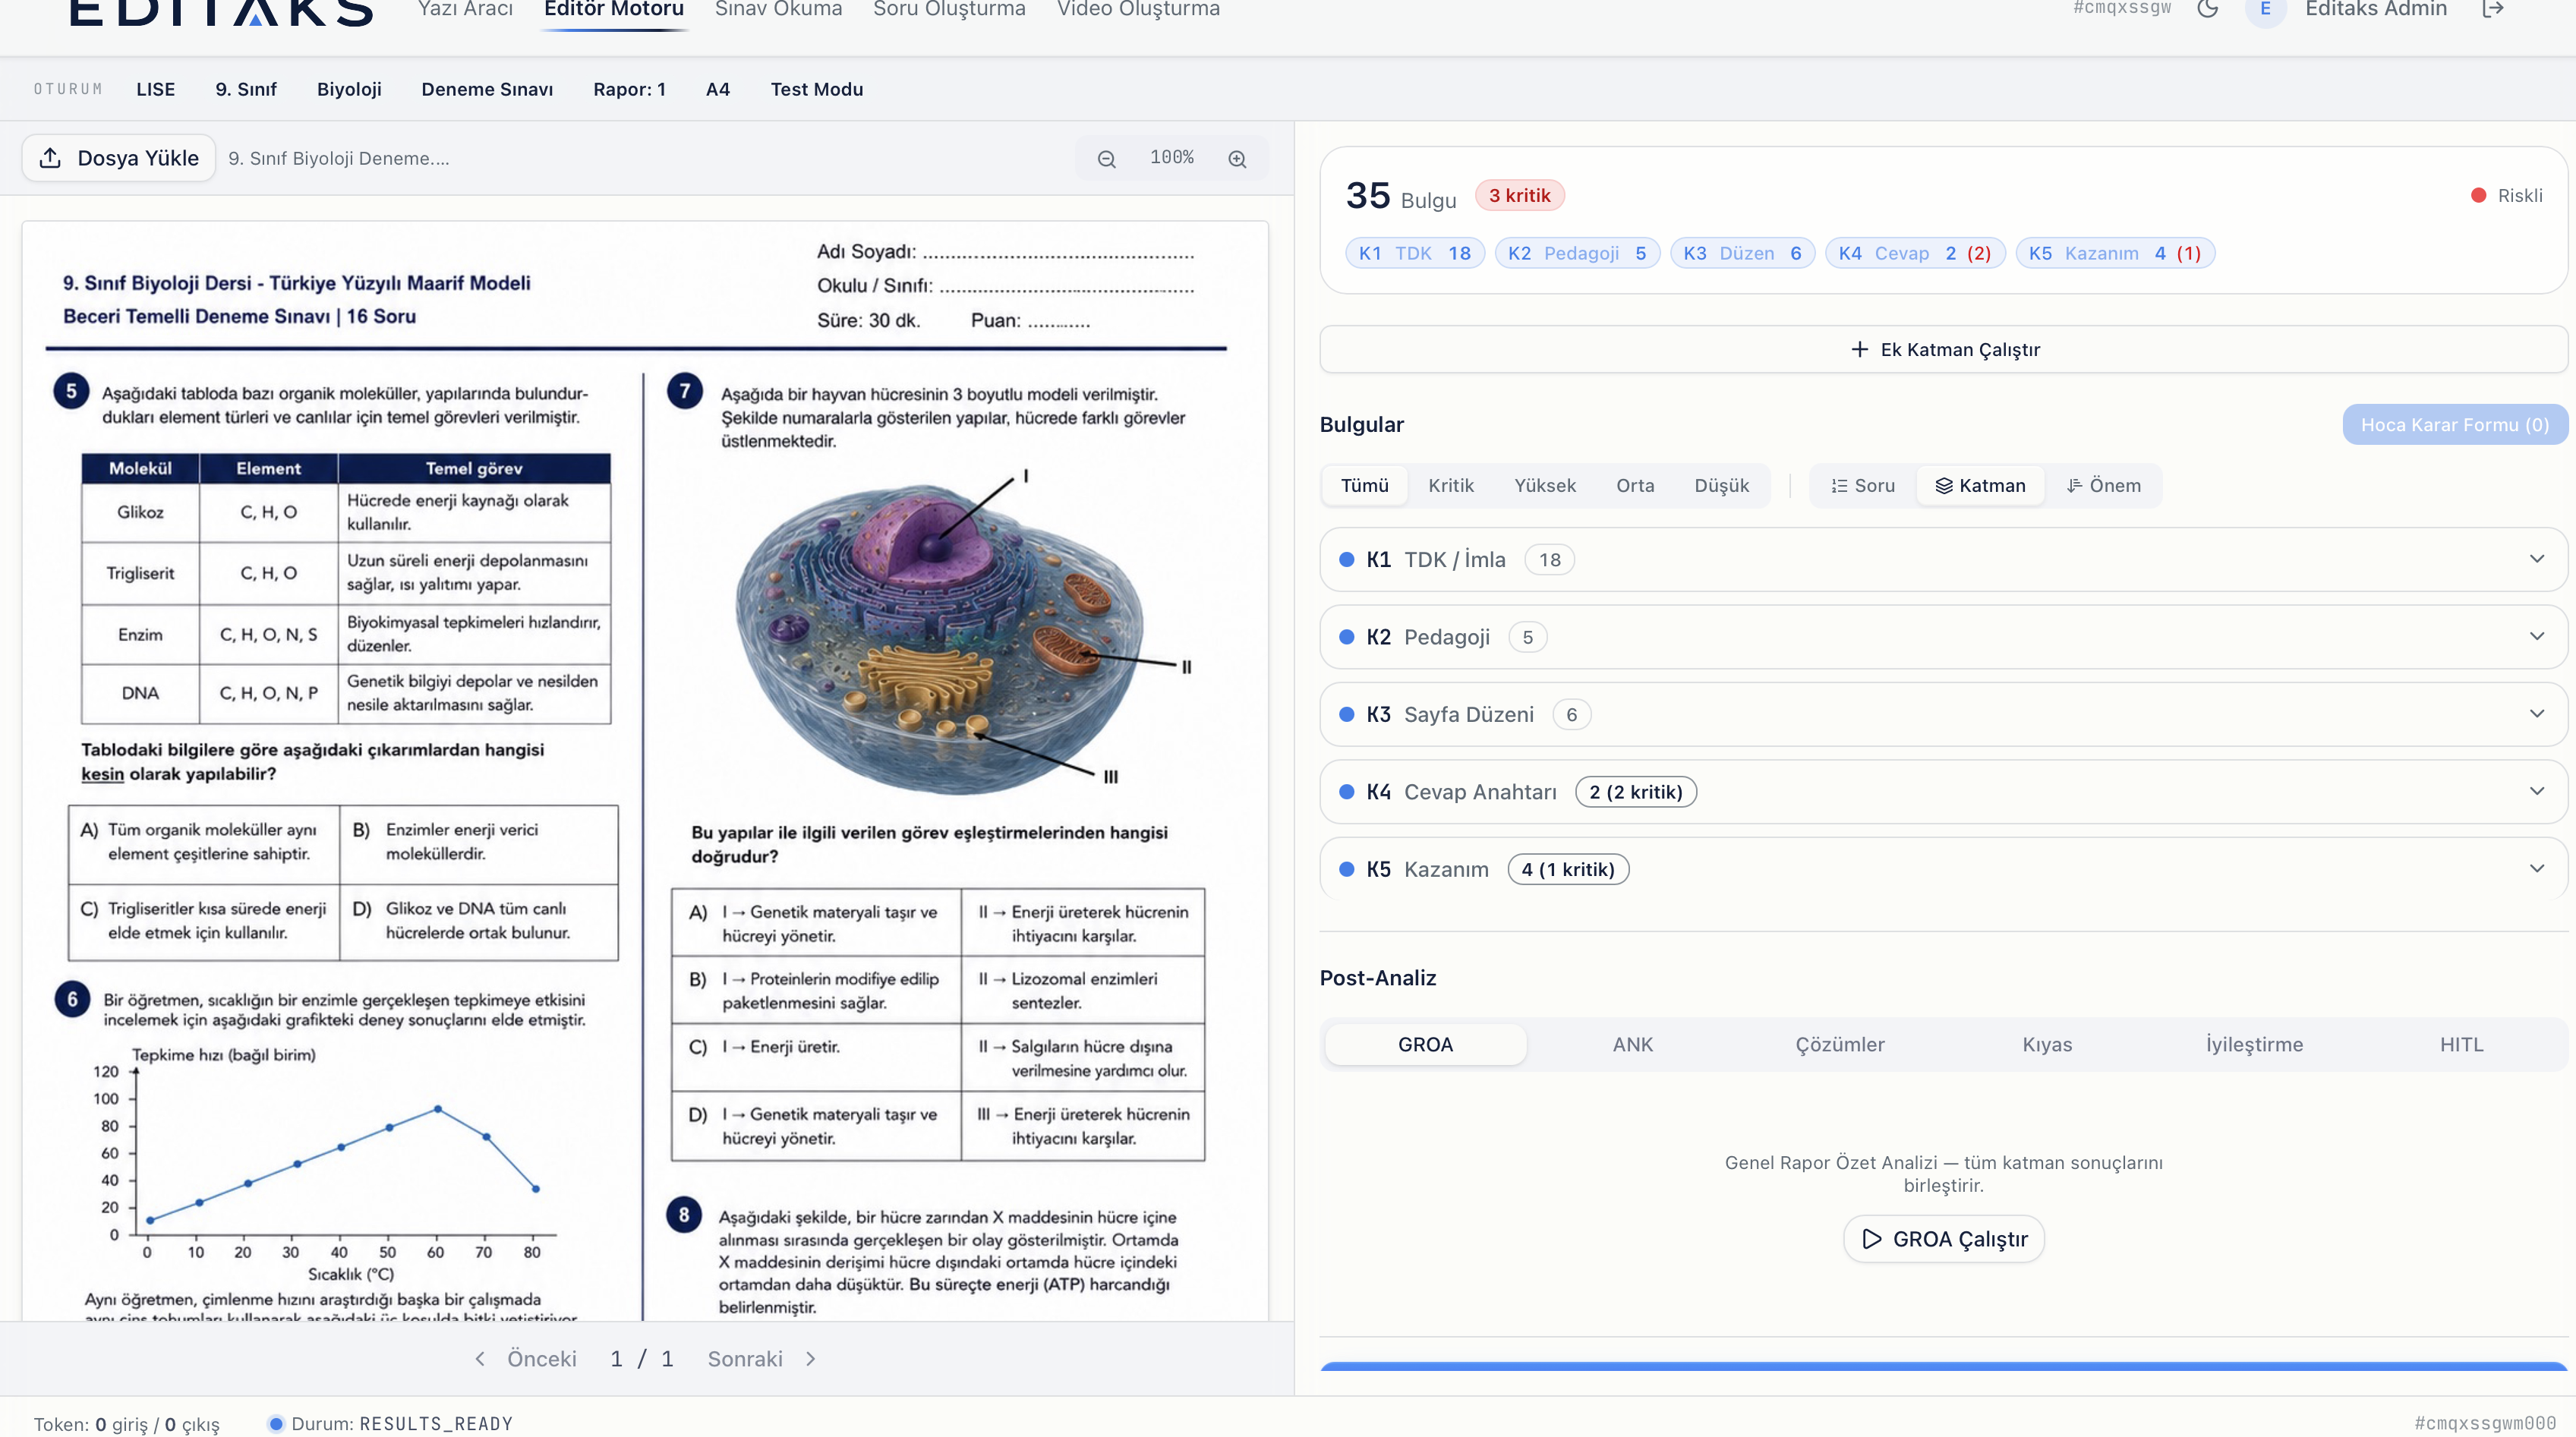This screenshot has height=1437, width=2576.
Task: Toggle dark mode moon icon
Action: (x=2208, y=9)
